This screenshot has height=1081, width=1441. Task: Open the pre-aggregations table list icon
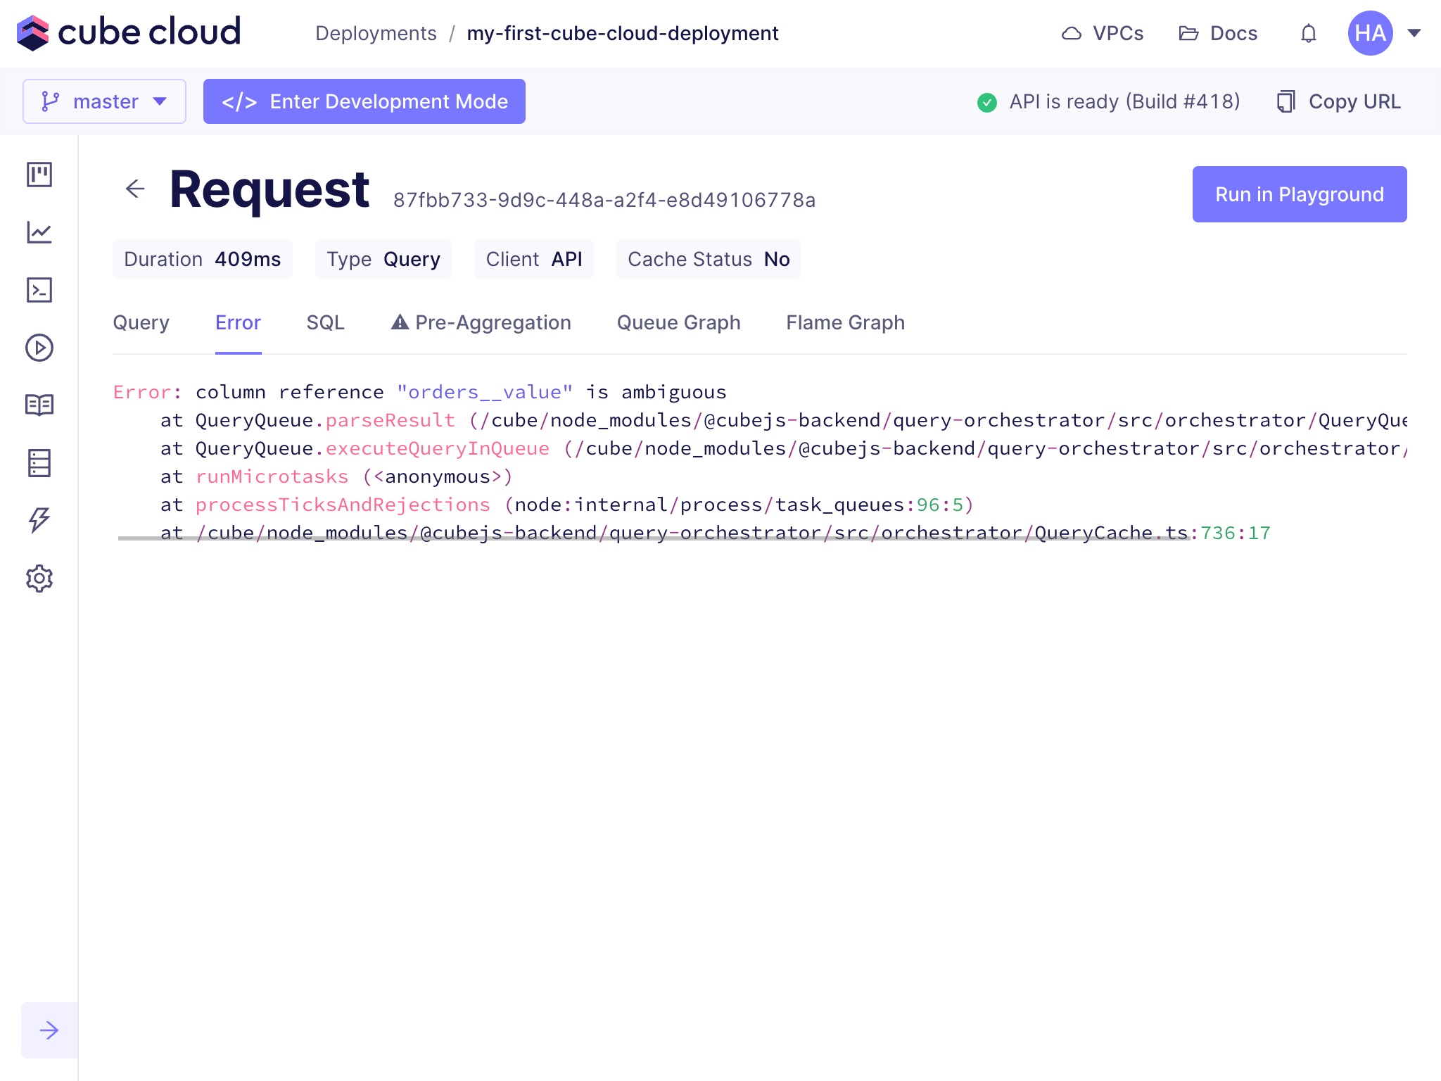coord(39,463)
